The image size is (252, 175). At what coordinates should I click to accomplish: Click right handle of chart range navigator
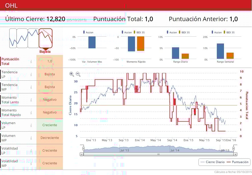point(233,148)
